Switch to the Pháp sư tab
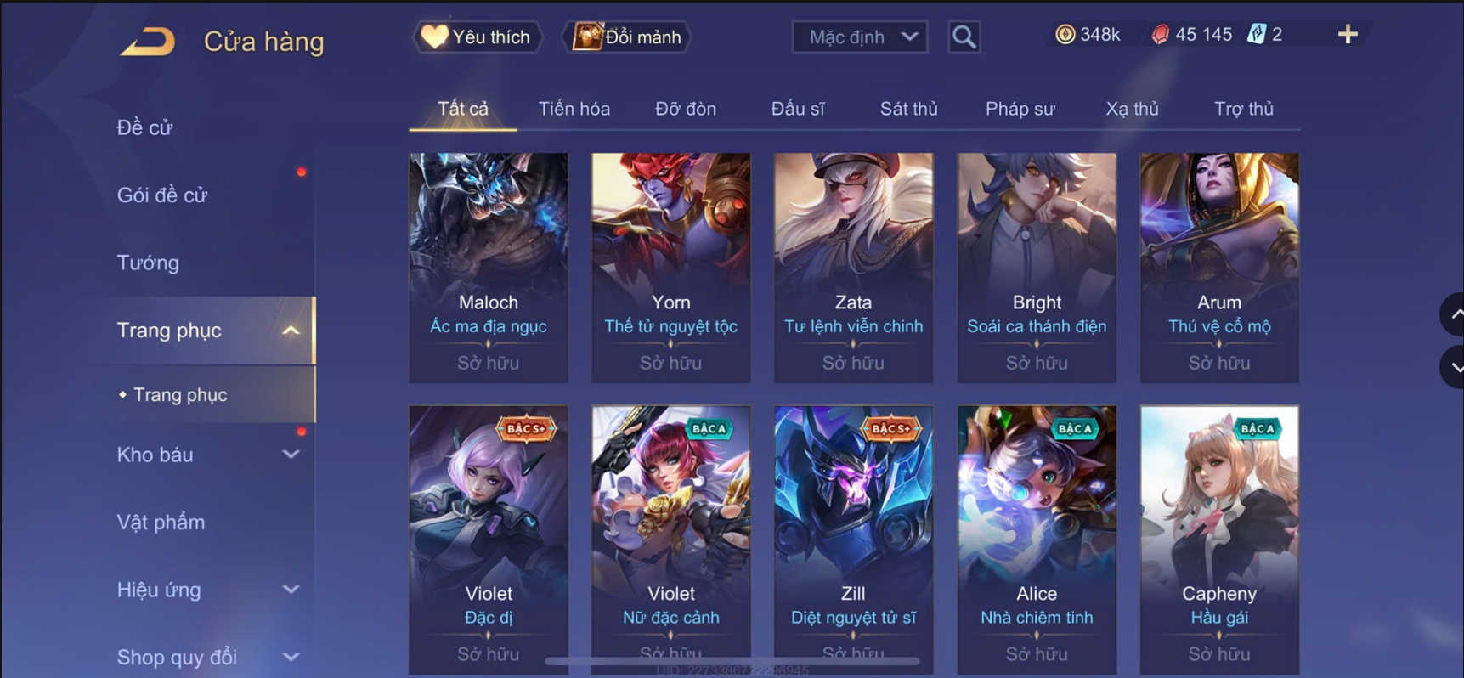 pyautogui.click(x=1020, y=109)
